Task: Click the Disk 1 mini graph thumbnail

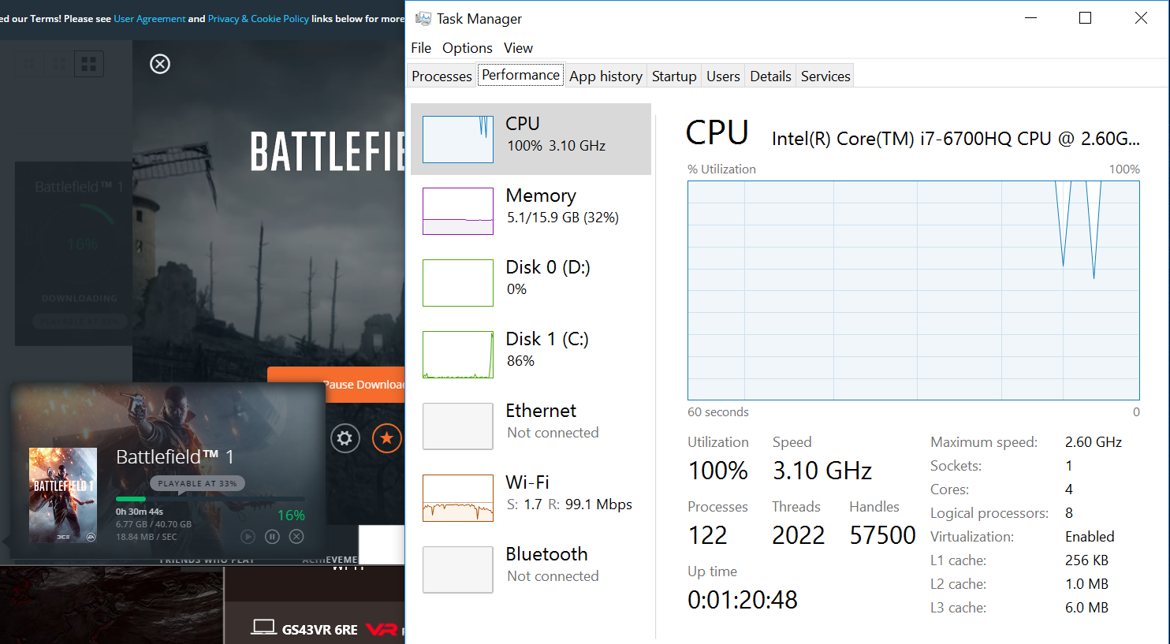Action: pyautogui.click(x=458, y=355)
